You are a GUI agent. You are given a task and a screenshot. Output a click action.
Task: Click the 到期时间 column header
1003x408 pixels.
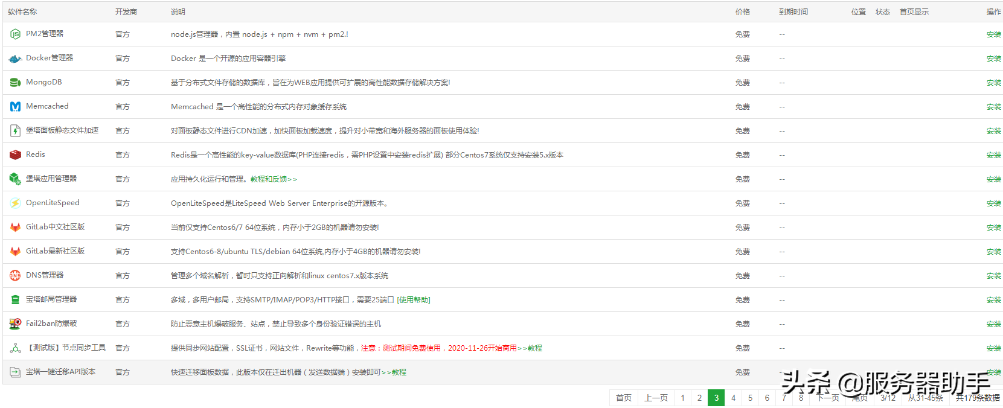(x=793, y=12)
